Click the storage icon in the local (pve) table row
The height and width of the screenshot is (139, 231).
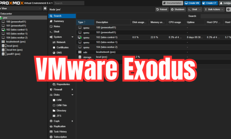80,57
